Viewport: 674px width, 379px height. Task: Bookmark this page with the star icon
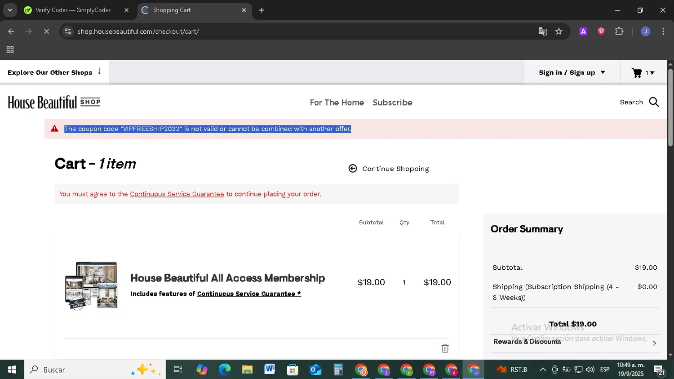(x=559, y=31)
